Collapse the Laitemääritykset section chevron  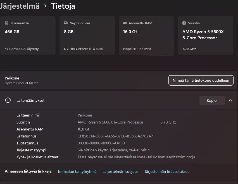tap(230, 100)
